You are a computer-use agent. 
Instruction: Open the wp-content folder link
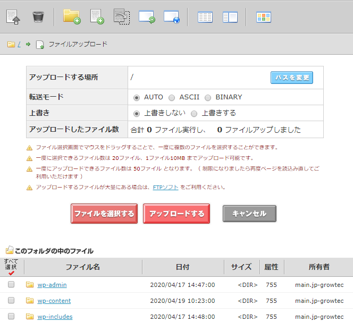[x=54, y=301]
